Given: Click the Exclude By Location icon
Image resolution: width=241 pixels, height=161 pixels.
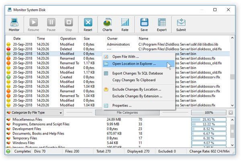Looking at the screenshot, I should (x=106, y=89).
